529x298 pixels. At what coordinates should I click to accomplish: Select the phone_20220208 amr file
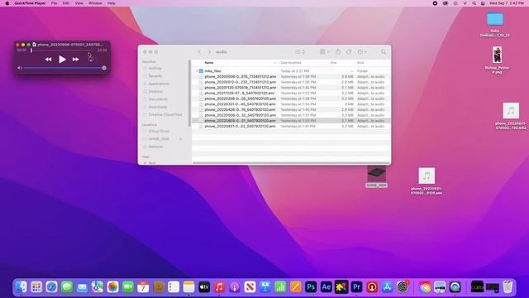291,99
